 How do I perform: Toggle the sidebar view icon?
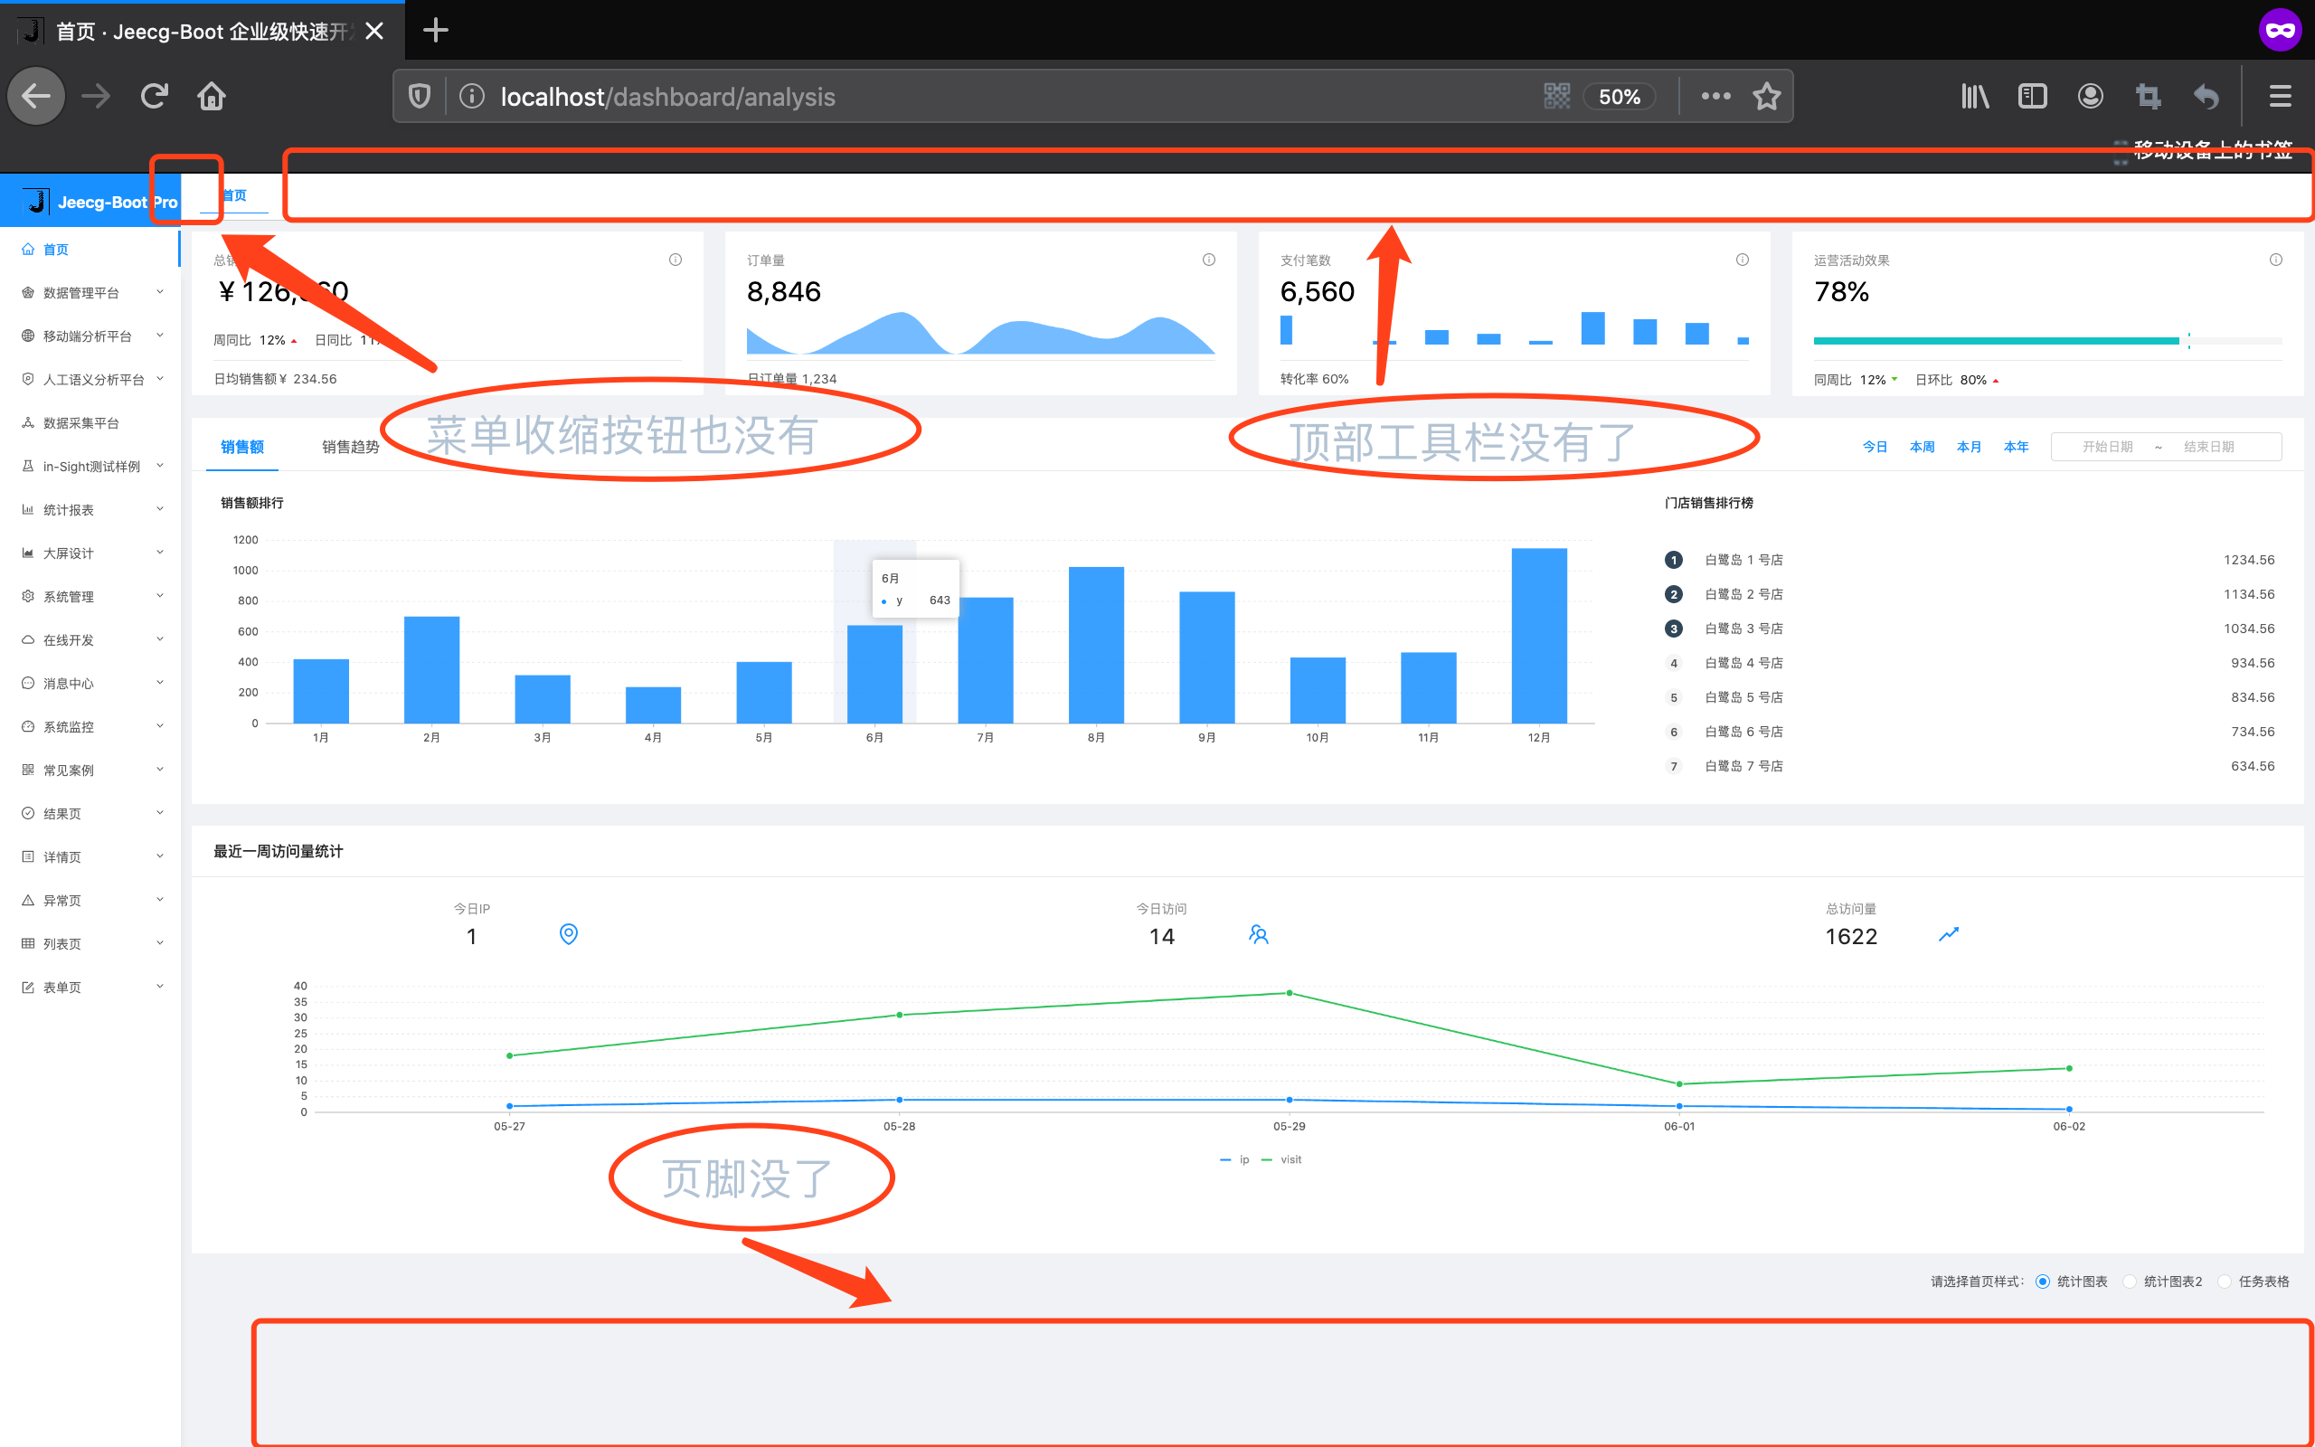[2032, 96]
